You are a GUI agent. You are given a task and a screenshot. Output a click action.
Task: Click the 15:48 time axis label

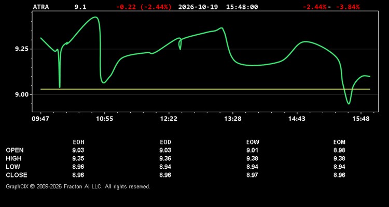(361, 119)
